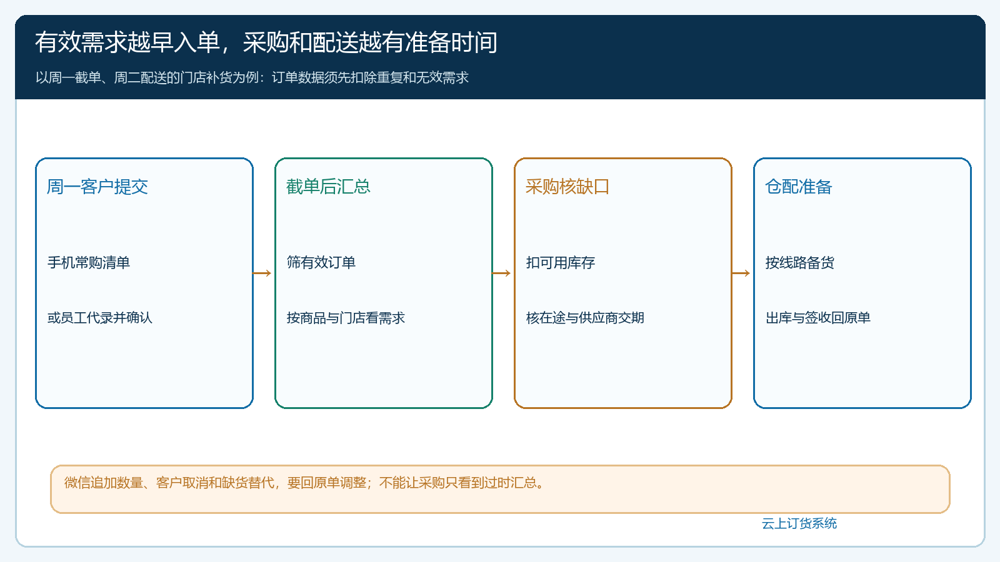1000x562 pixels.
Task: Click the 采购核缺口 card heading
Action: 567,187
